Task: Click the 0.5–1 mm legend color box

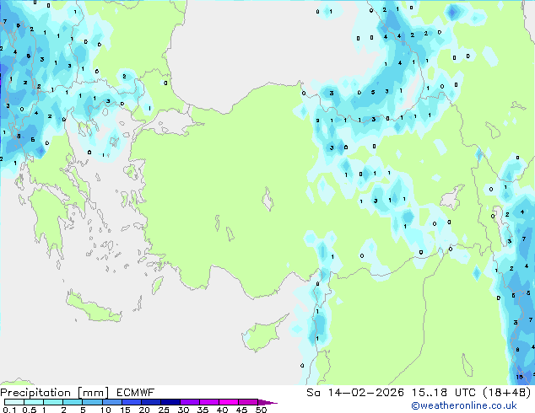Action: click(34, 402)
